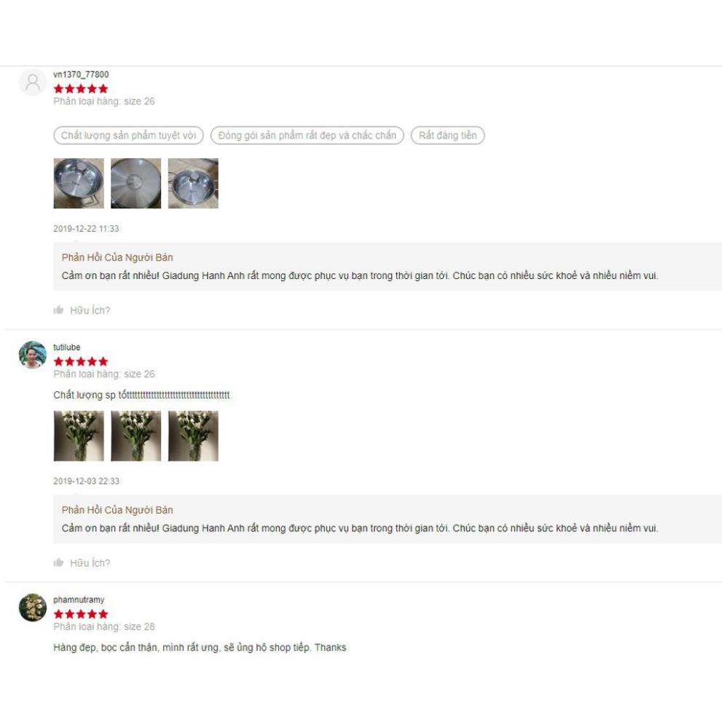This screenshot has height=722, width=722.
Task: Open tutilube's profile avatar
Action: point(33,355)
